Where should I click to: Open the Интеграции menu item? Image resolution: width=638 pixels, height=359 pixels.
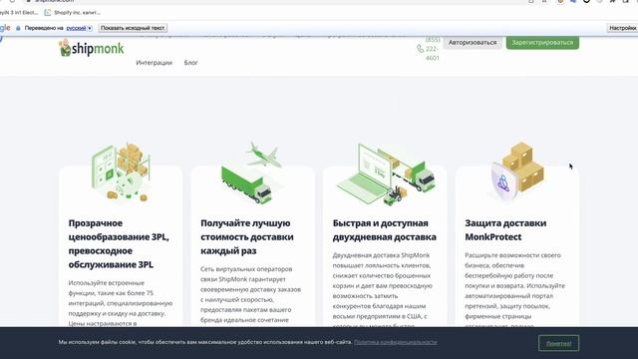click(154, 62)
